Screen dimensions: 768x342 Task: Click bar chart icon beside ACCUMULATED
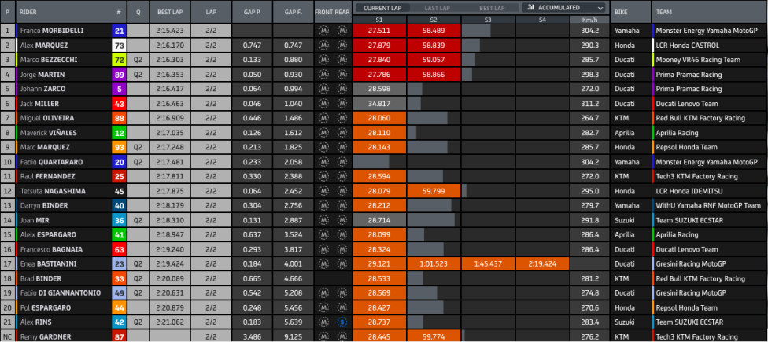click(x=530, y=7)
